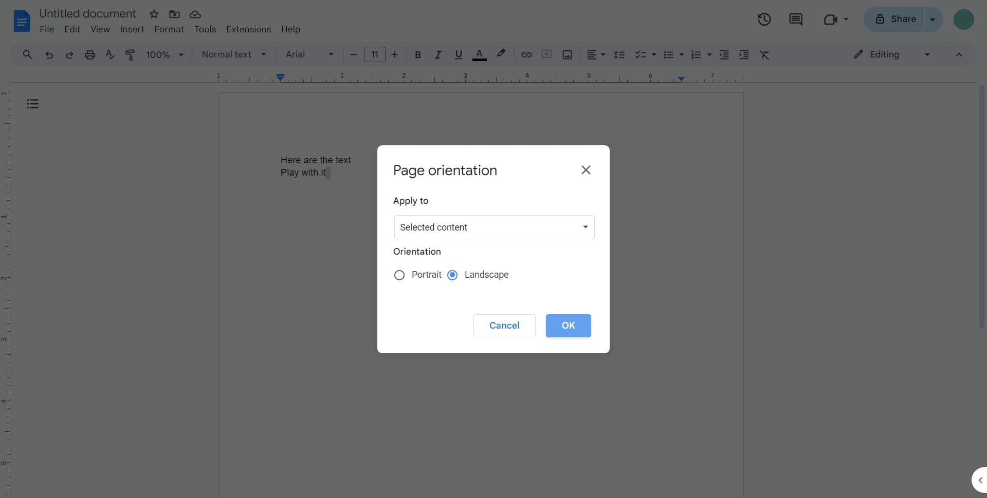Screen dimensions: 987x498
Task: Open the print icon
Action: pyautogui.click(x=89, y=54)
